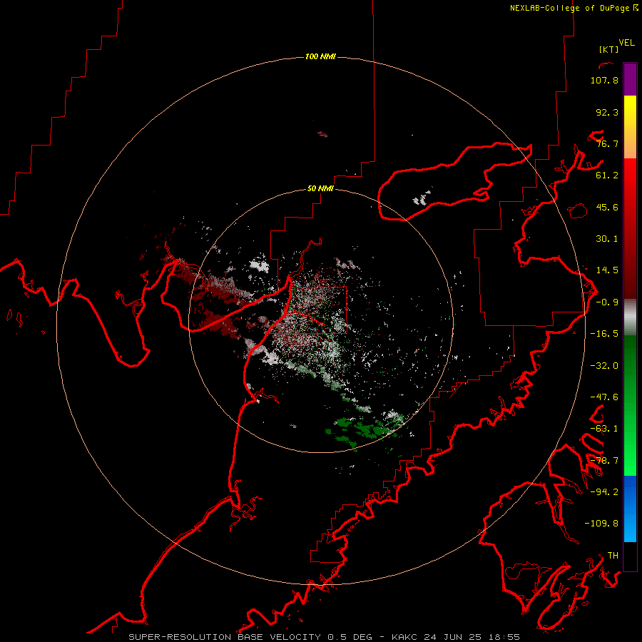
Task: Click the -94.2 velocity scale value
Action: (x=604, y=491)
